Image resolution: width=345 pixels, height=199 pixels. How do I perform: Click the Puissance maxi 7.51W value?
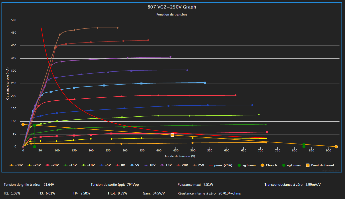[x=208, y=185]
